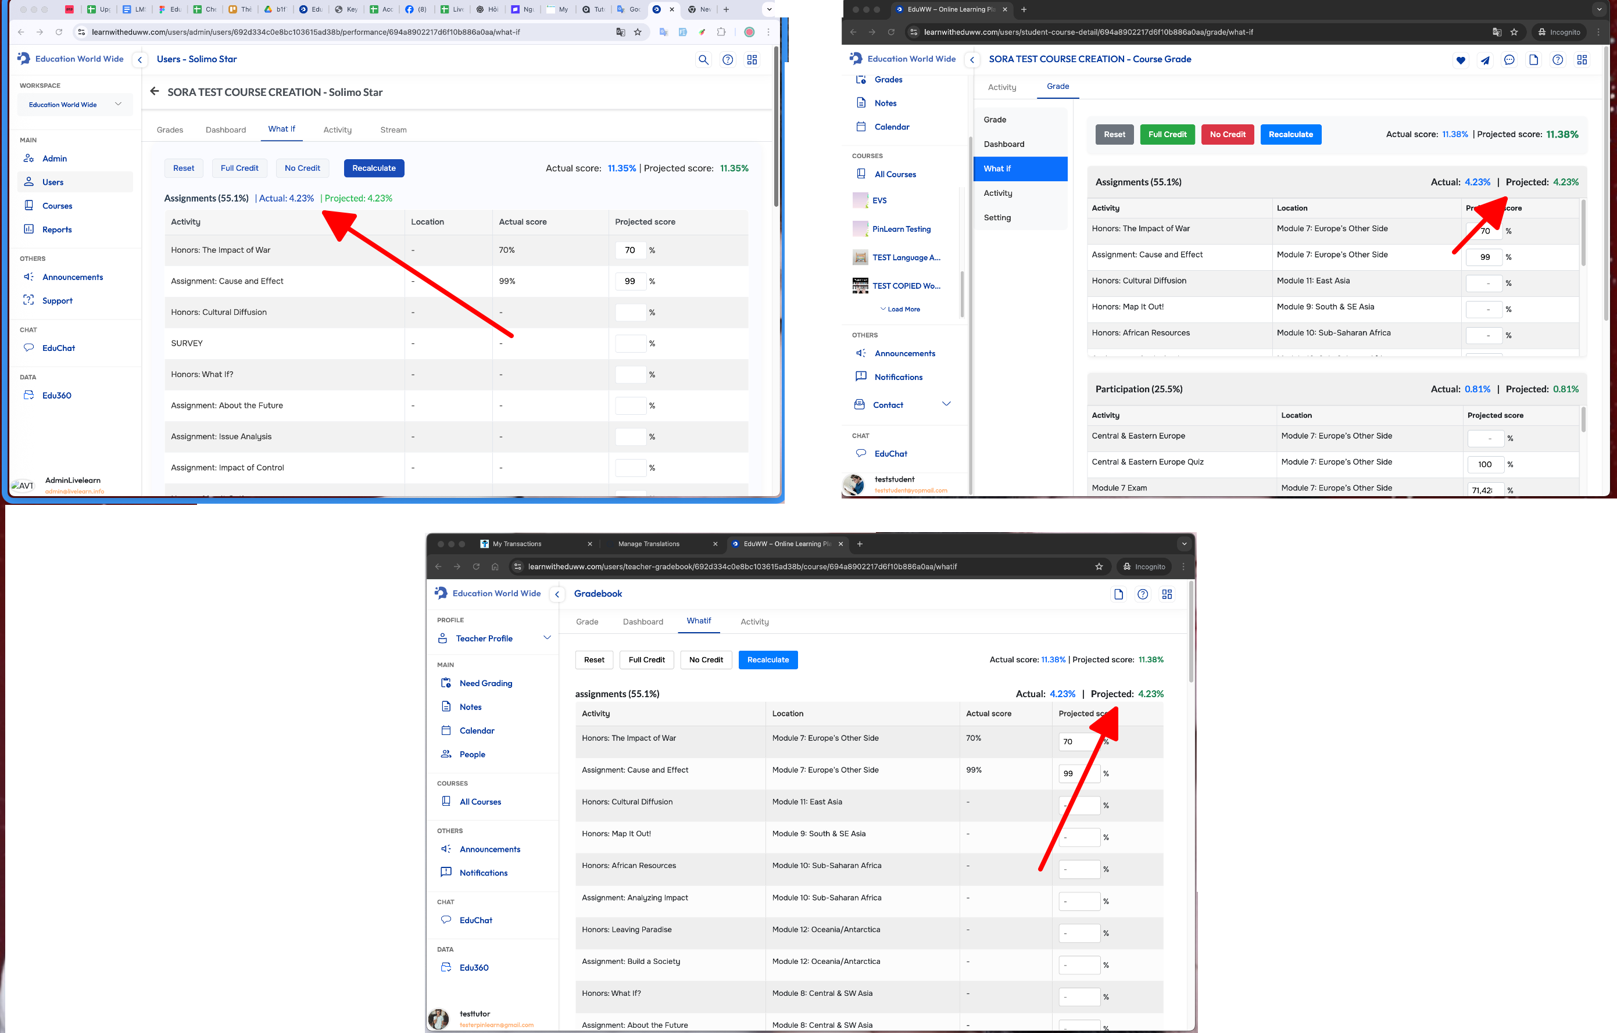
Task: Click the Need Grading sidebar icon
Action: [446, 683]
